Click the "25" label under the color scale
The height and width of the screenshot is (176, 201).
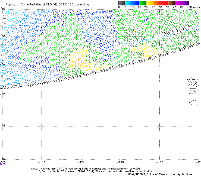pos(153,7)
